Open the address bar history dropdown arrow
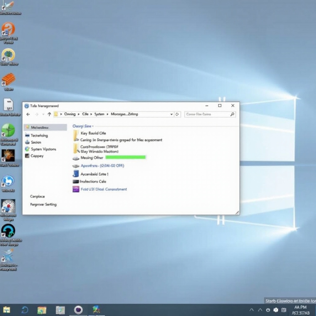The image size is (316, 316). tap(172, 114)
